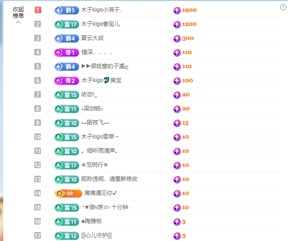288x241 pixels.
Task: Click the 5 score of 陶雅栋
Action: [x=184, y=222]
